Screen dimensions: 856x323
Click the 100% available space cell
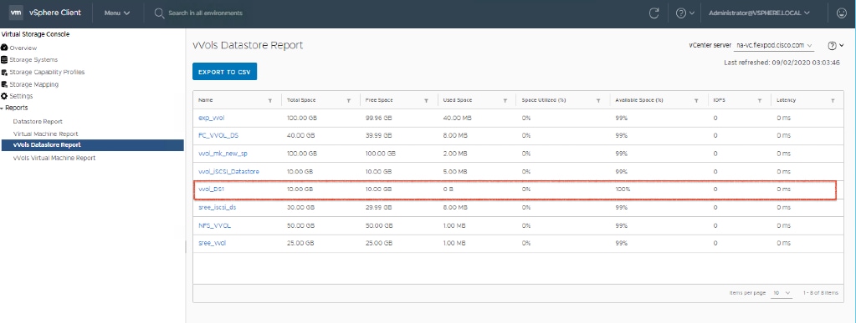(623, 189)
